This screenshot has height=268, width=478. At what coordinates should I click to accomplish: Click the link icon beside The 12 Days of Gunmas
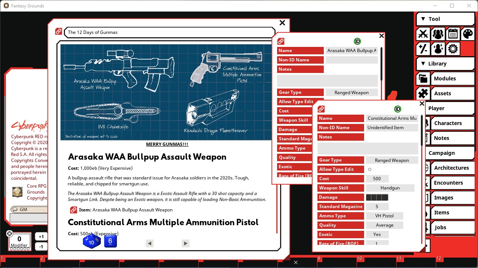click(59, 32)
